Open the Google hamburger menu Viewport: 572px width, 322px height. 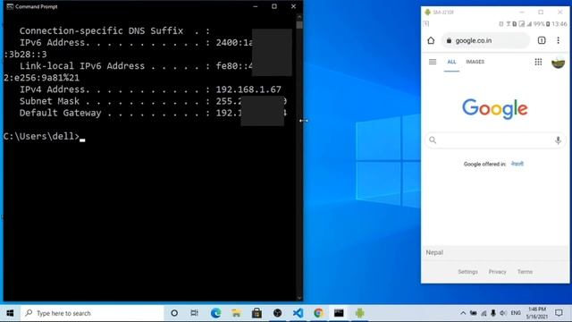click(x=433, y=62)
